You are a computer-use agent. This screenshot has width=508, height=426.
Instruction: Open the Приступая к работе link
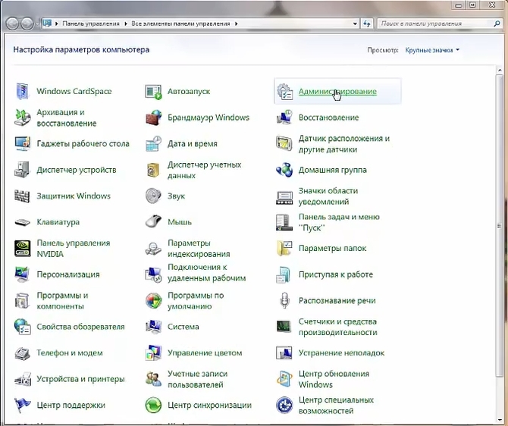[x=336, y=274]
